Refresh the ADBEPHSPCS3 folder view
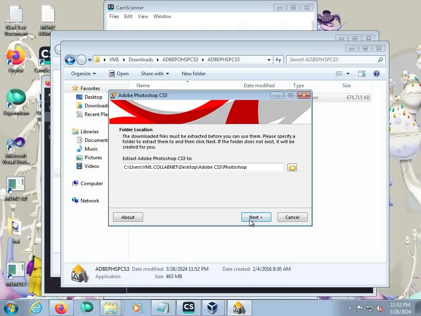This screenshot has width=421, height=316. click(278, 60)
